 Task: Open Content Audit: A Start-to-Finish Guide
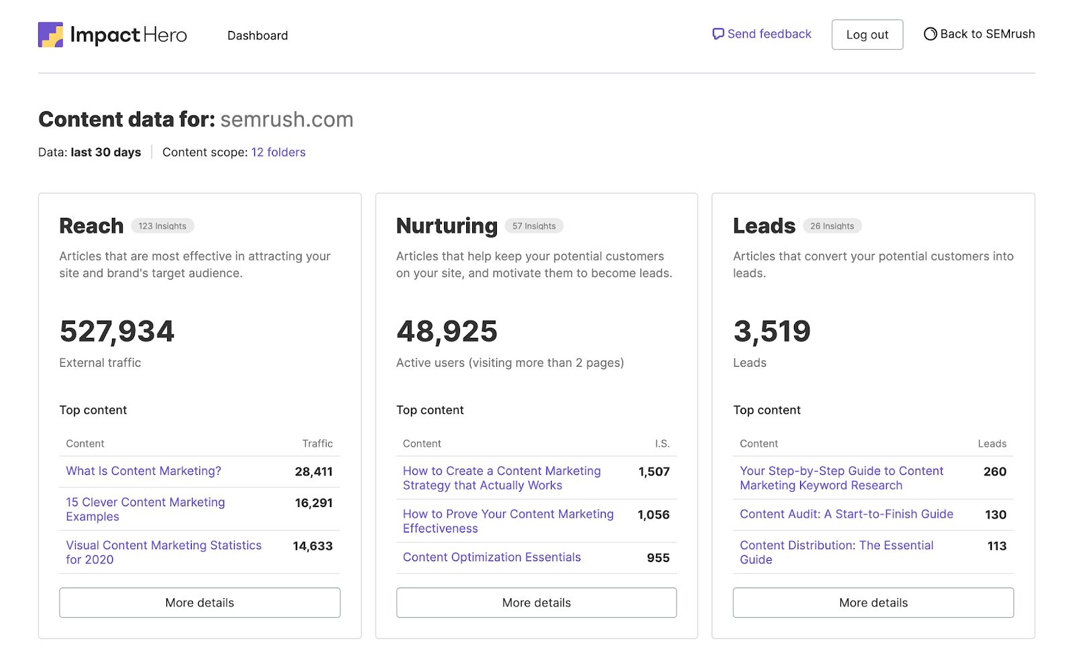tap(846, 514)
